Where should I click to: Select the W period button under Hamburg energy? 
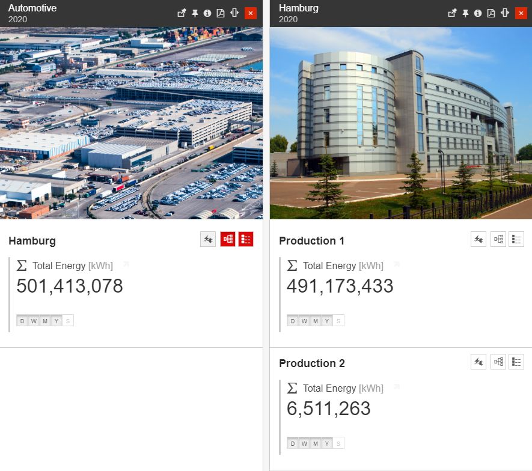[34, 321]
